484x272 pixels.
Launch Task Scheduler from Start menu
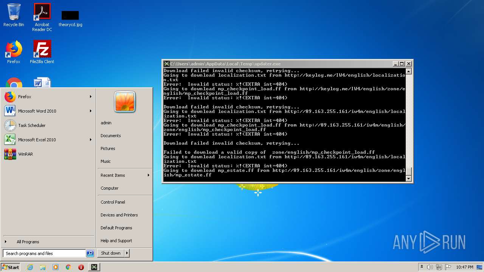coord(48,125)
